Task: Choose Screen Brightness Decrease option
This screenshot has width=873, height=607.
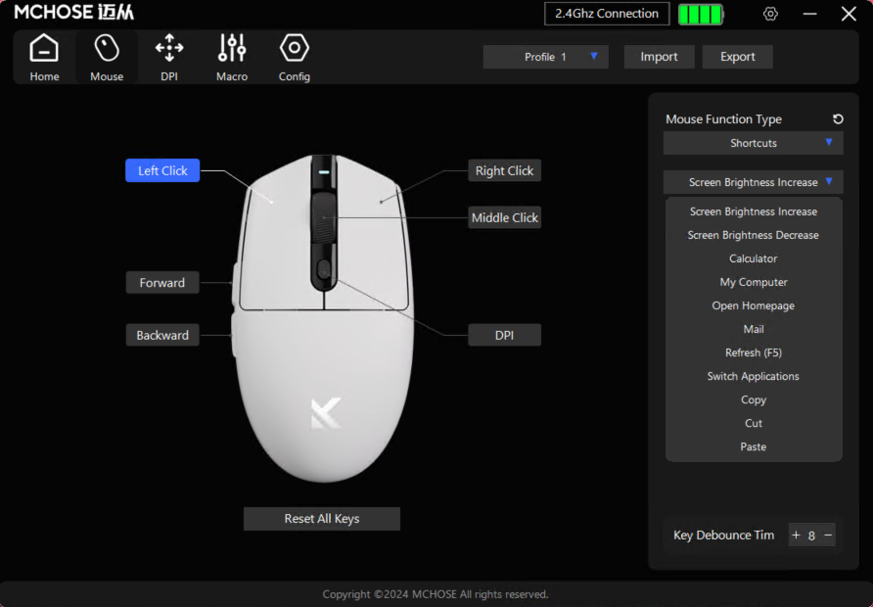Action: pyautogui.click(x=753, y=235)
